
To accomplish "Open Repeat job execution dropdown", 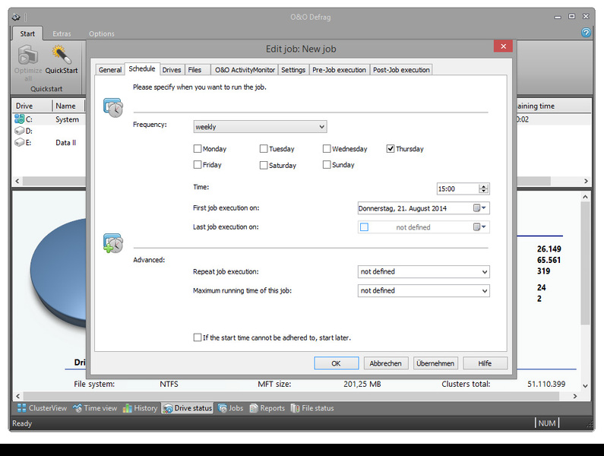I will 424,272.
